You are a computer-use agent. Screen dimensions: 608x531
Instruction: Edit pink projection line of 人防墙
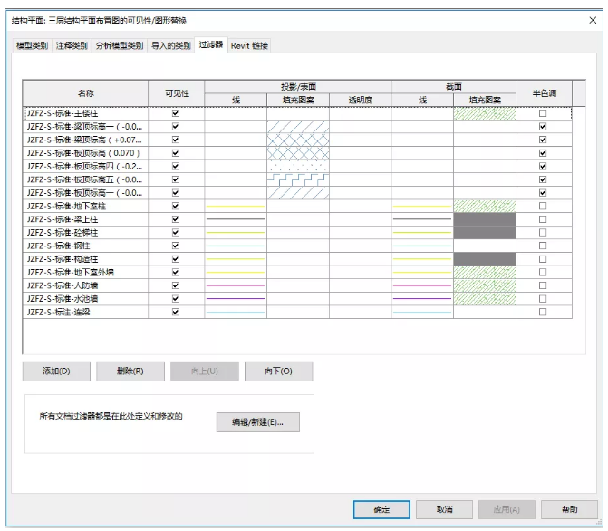(236, 285)
